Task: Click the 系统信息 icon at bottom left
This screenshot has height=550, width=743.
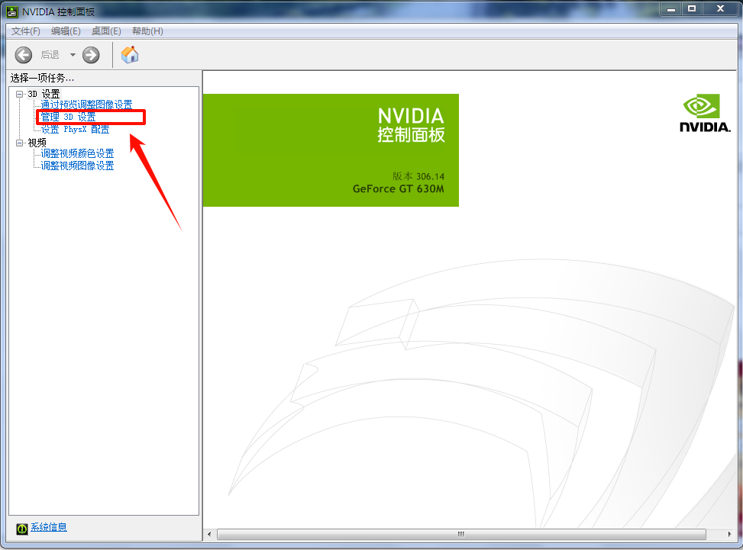Action: pyautogui.click(x=22, y=528)
